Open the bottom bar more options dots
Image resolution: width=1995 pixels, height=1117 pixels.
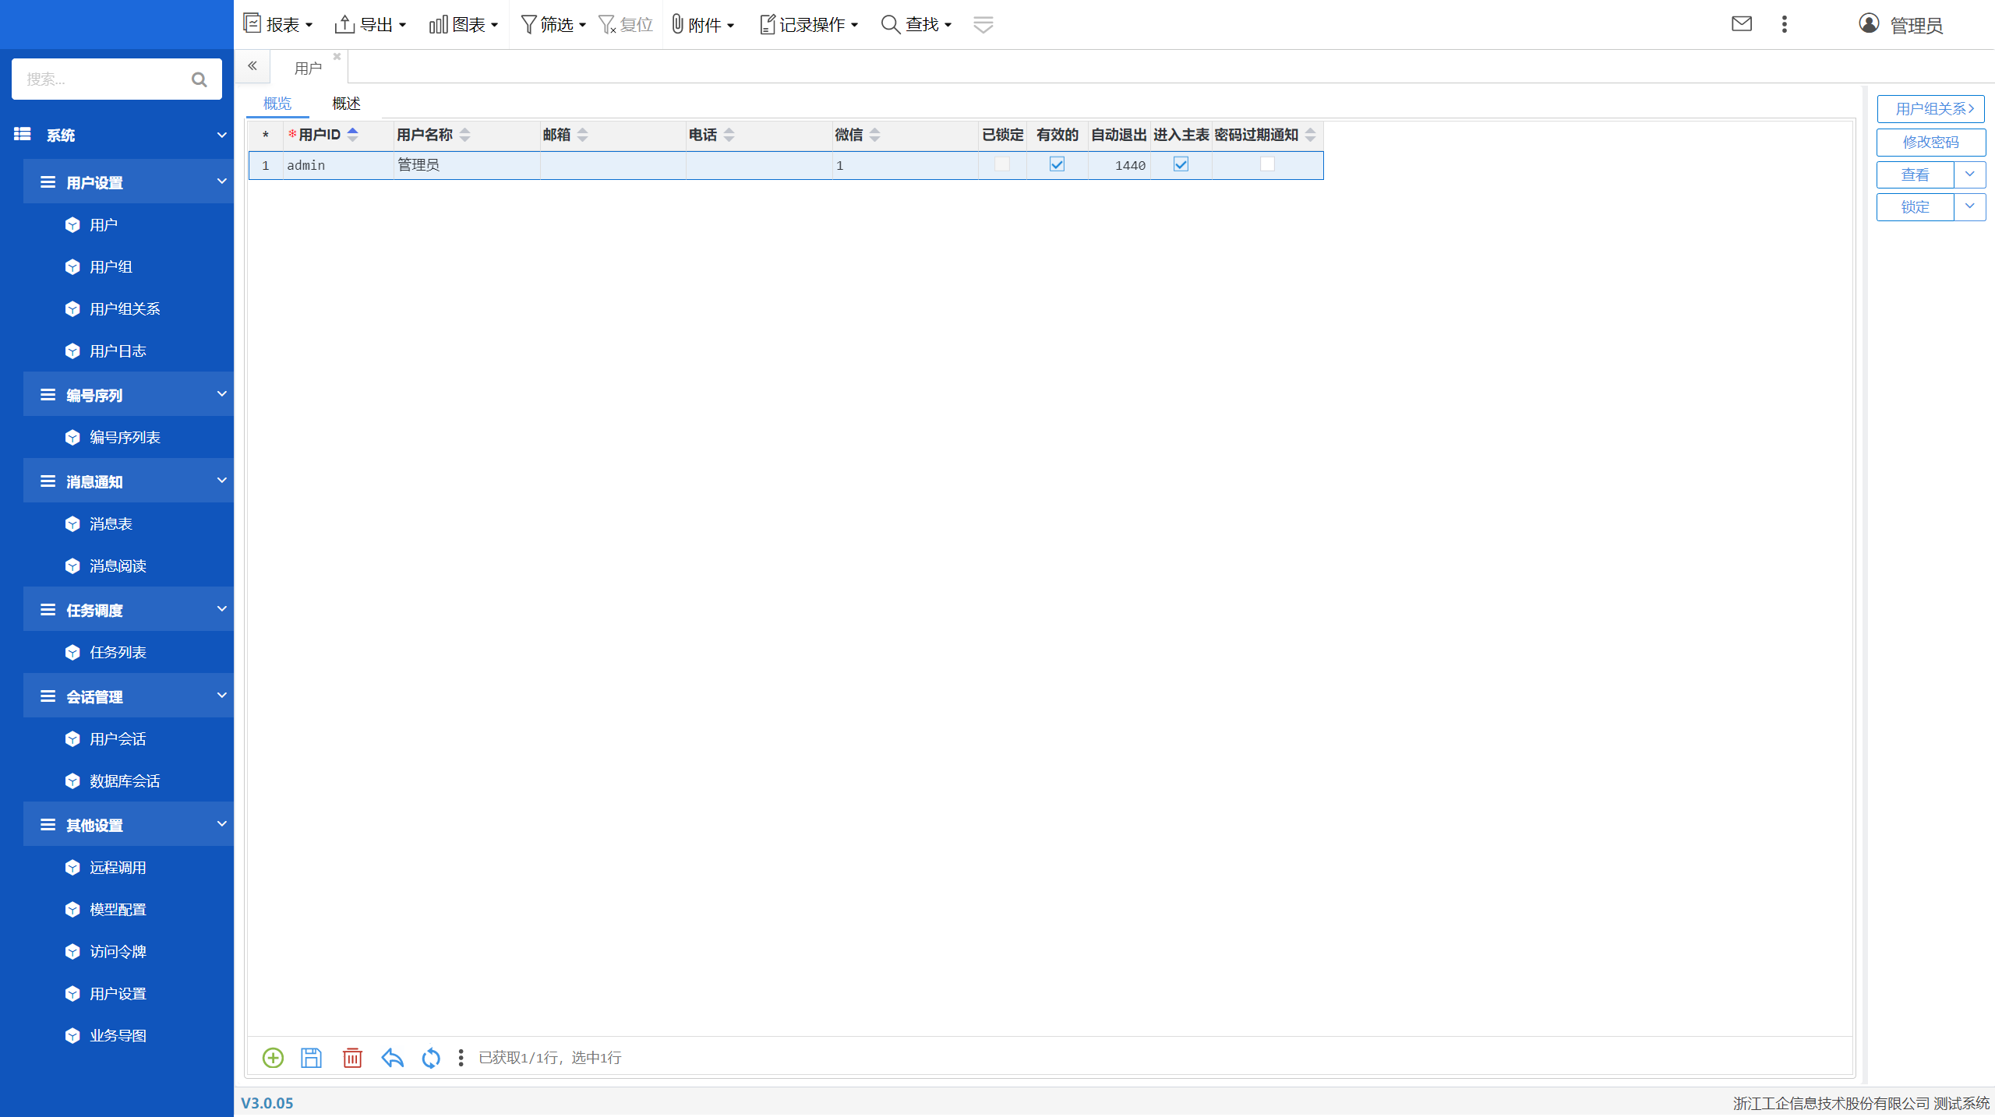[x=461, y=1057]
